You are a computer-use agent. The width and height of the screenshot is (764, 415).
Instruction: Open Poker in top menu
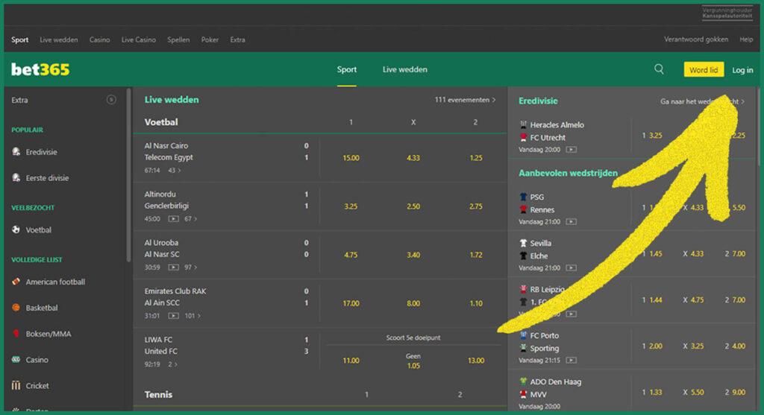click(210, 40)
